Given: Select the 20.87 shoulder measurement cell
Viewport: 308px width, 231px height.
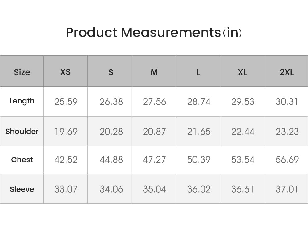Looking at the screenshot, I should (x=154, y=132).
